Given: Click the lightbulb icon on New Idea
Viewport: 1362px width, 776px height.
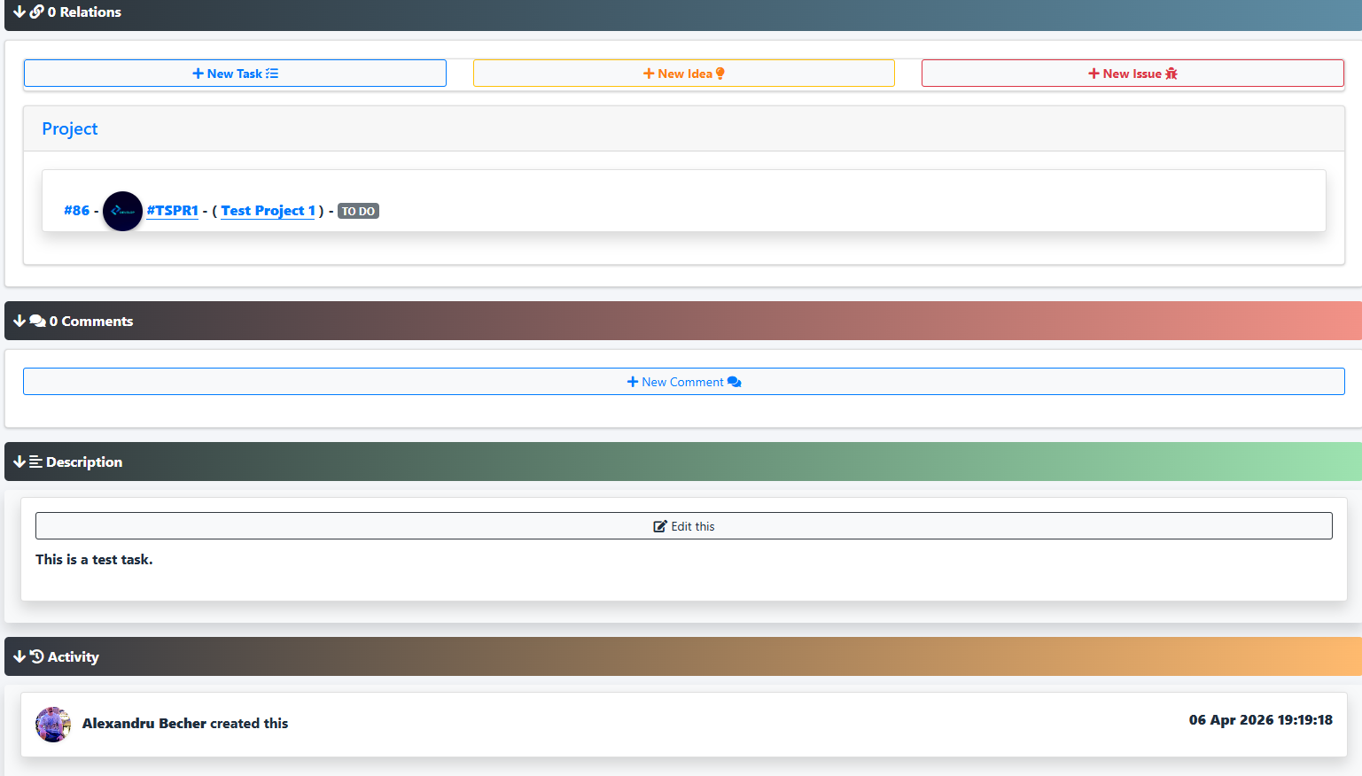Looking at the screenshot, I should click(720, 74).
